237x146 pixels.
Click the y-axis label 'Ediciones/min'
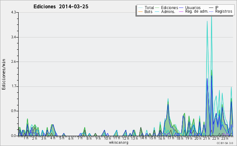click(x=4, y=74)
